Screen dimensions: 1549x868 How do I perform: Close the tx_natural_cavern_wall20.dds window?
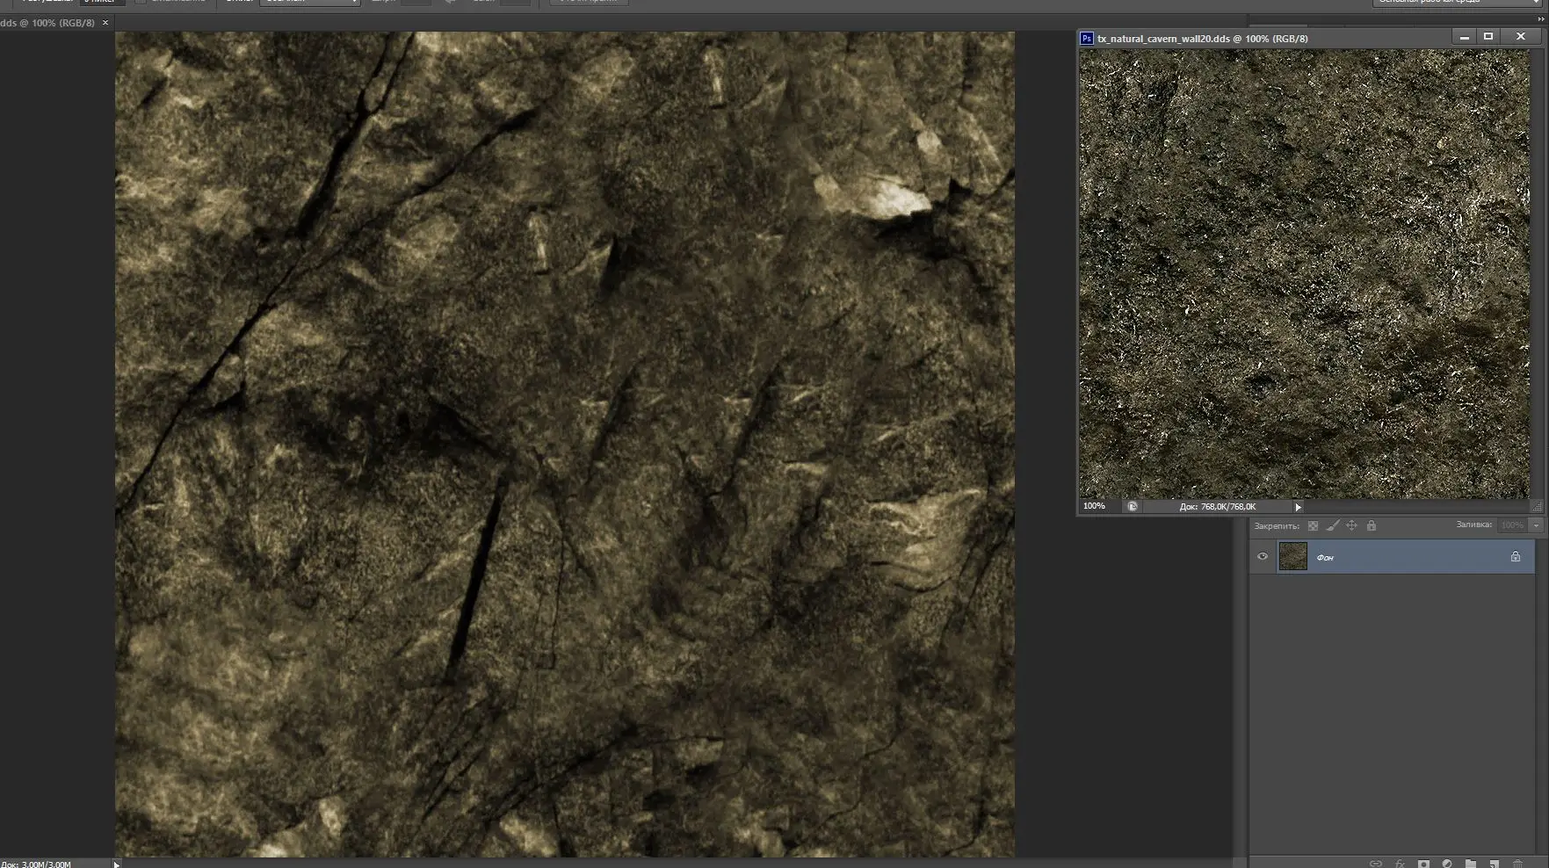coord(1521,37)
